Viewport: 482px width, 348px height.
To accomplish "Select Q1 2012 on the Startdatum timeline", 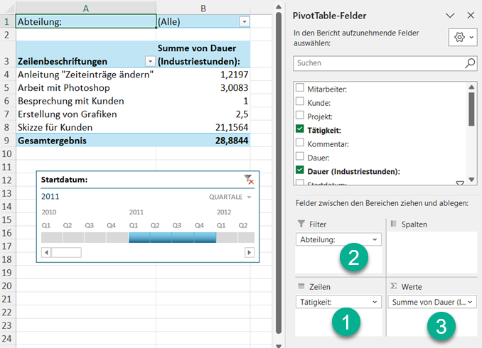I will (x=222, y=237).
